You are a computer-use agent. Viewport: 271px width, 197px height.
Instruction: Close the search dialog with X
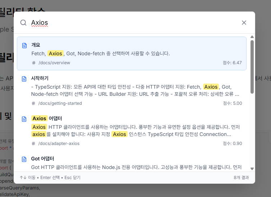pyautogui.click(x=244, y=23)
